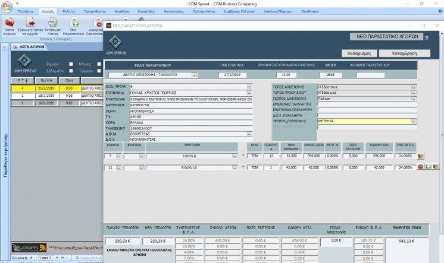This screenshot has width=444, height=263.
Task: Open the ΣΚΟΠΟΣ ΔΙΑΚΙΝΗΣΗΣ dropdown
Action: (x=414, y=99)
